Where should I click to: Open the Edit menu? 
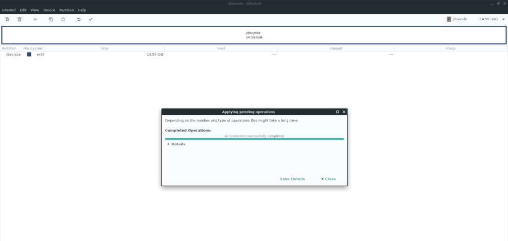pyautogui.click(x=23, y=10)
